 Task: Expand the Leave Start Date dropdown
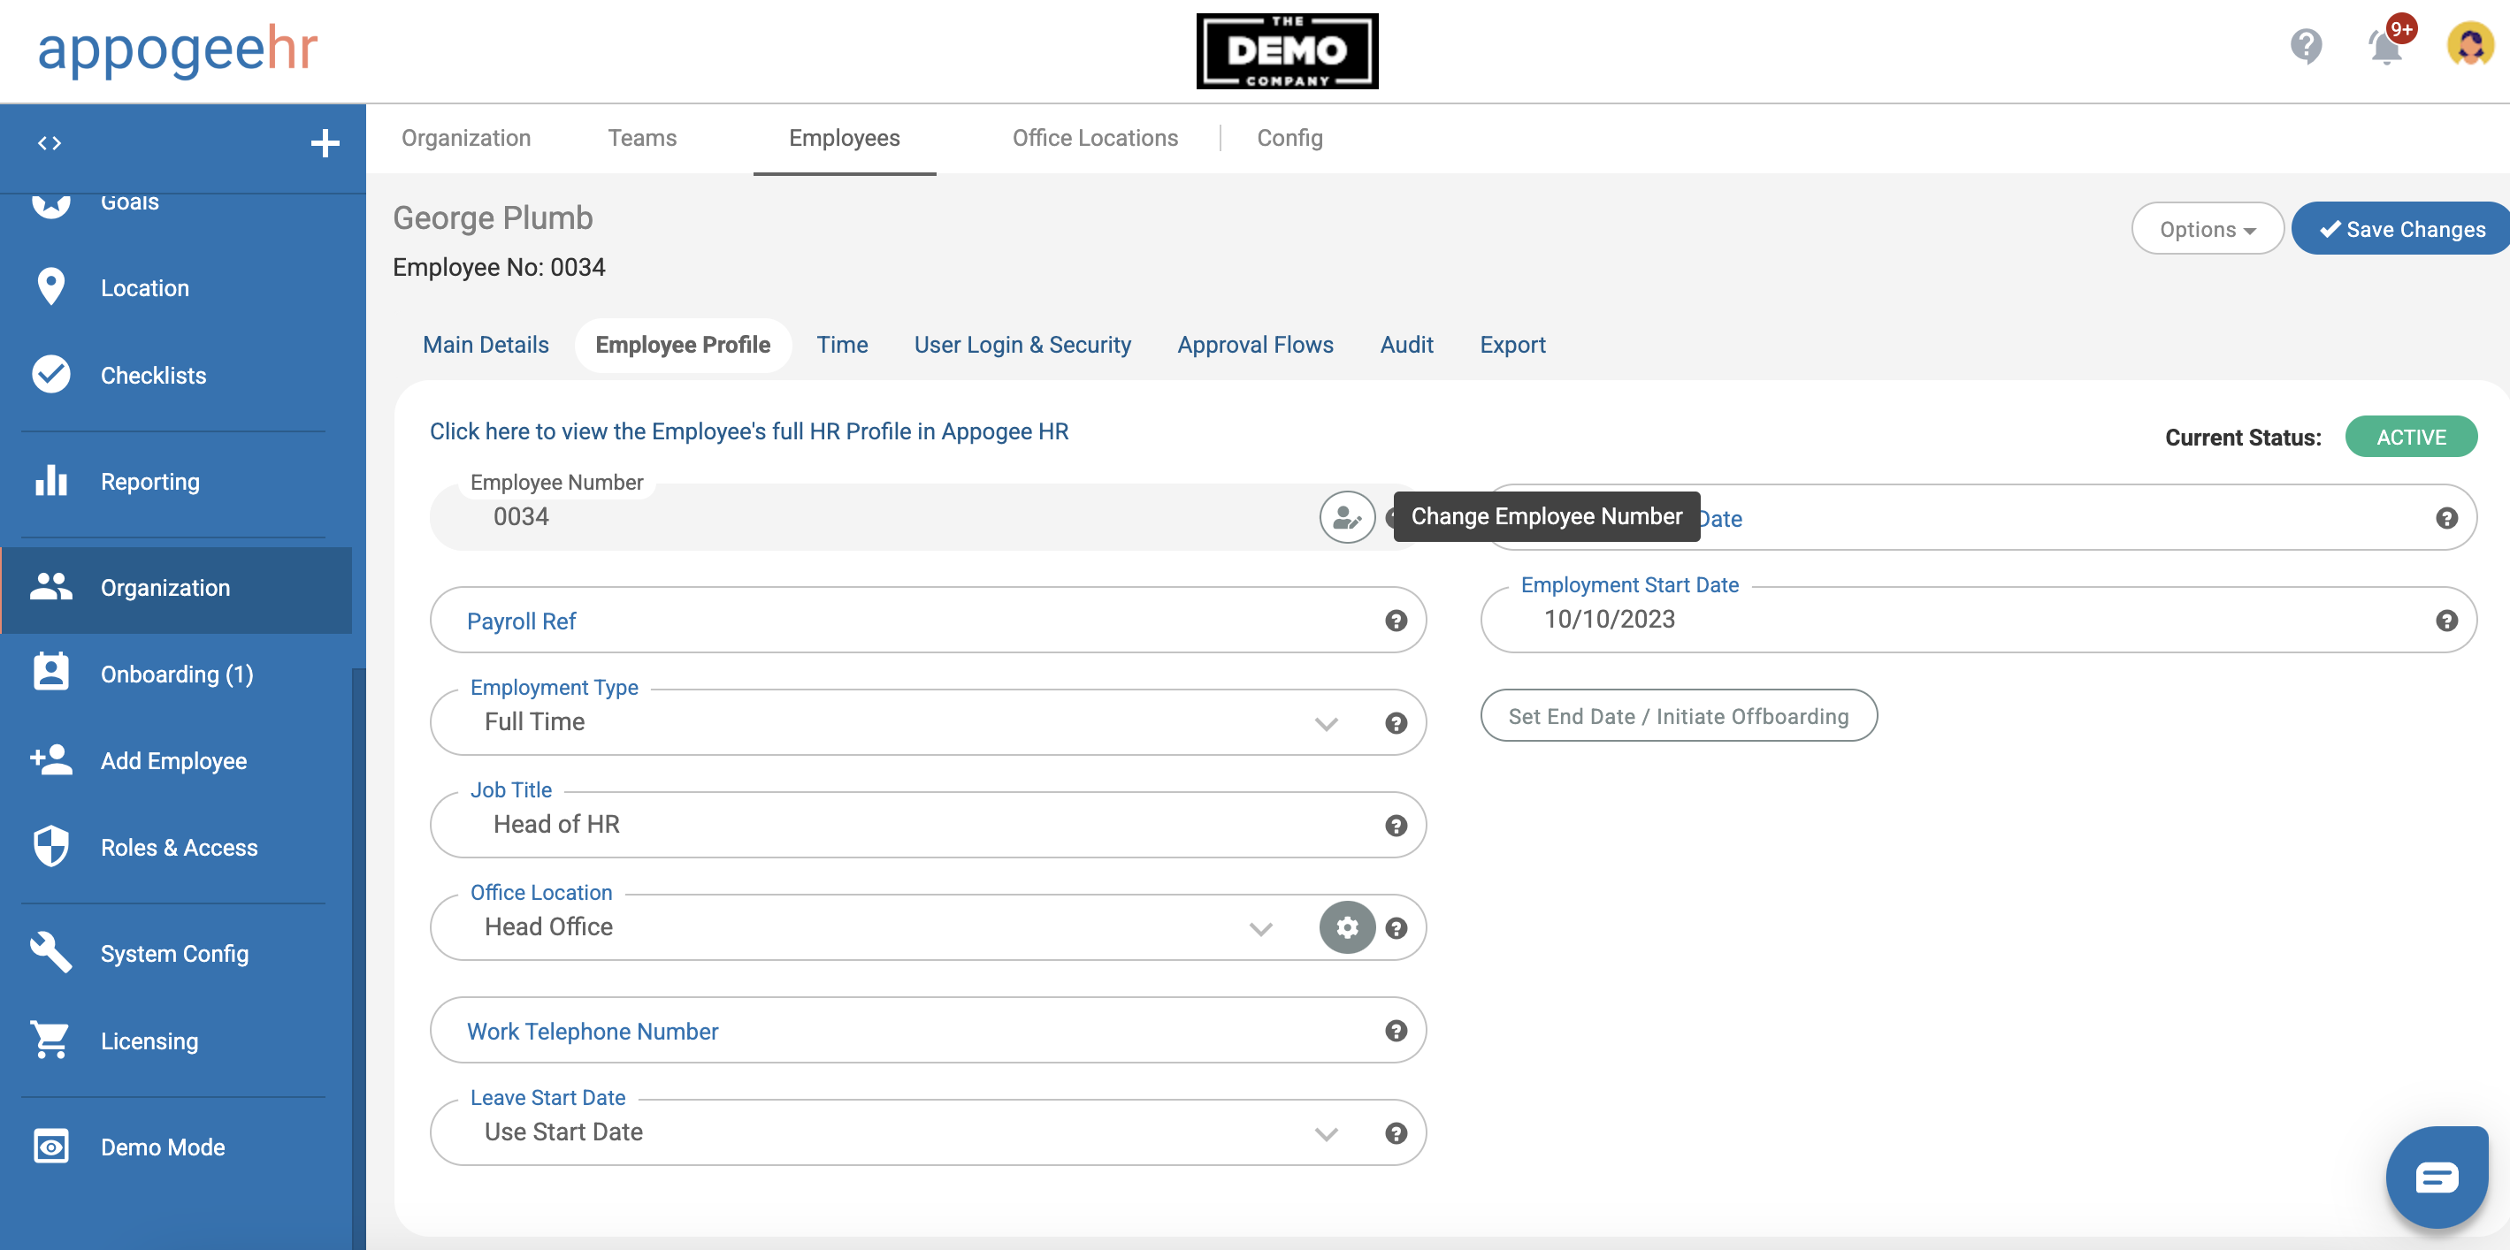point(1325,1133)
